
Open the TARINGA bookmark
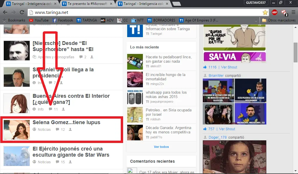click(x=87, y=20)
